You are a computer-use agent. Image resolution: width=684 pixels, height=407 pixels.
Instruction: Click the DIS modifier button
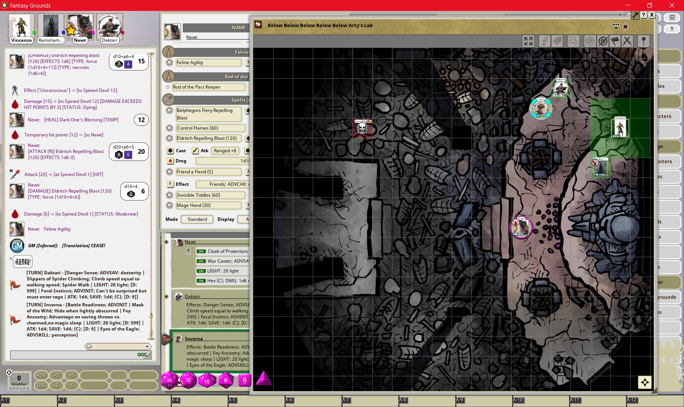pos(41,386)
